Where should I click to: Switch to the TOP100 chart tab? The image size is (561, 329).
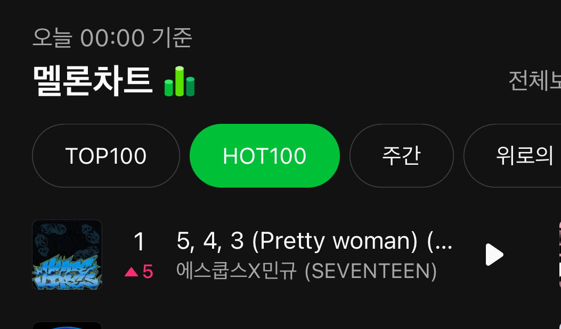(x=105, y=156)
